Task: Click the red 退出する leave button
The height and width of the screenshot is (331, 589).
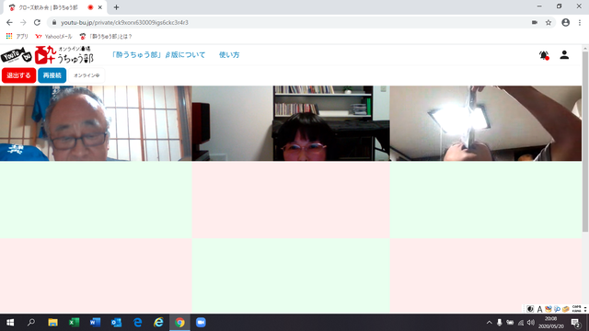Action: point(18,75)
